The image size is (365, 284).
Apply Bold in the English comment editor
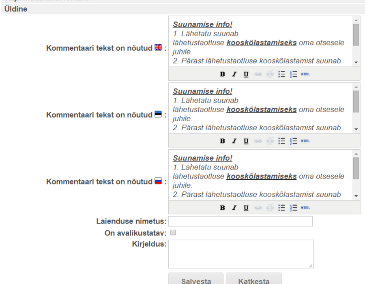(x=223, y=74)
